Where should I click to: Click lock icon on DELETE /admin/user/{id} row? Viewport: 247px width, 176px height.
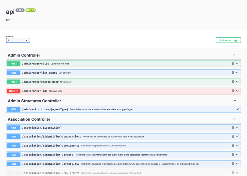pos(233,91)
